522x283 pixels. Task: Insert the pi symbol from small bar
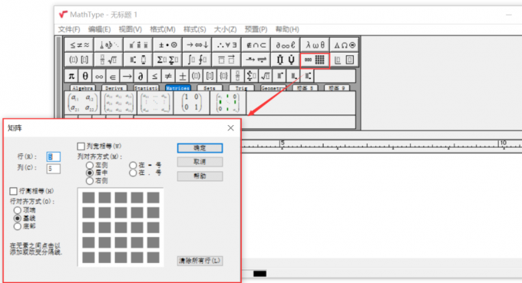click(71, 76)
